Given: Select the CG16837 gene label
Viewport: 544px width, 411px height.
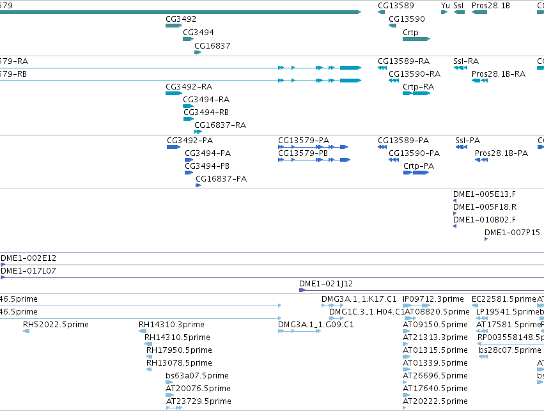Looking at the screenshot, I should (212, 46).
